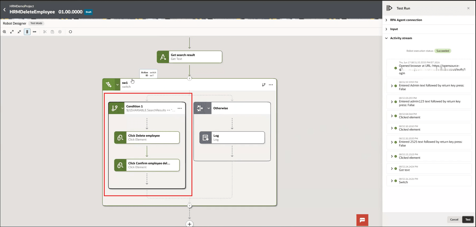476x227 pixels.
Task: Click the zoom in magnifier icon
Action: pos(5,32)
